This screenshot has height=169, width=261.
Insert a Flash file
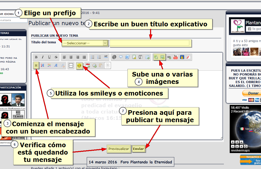pyautogui.click(x=188, y=57)
